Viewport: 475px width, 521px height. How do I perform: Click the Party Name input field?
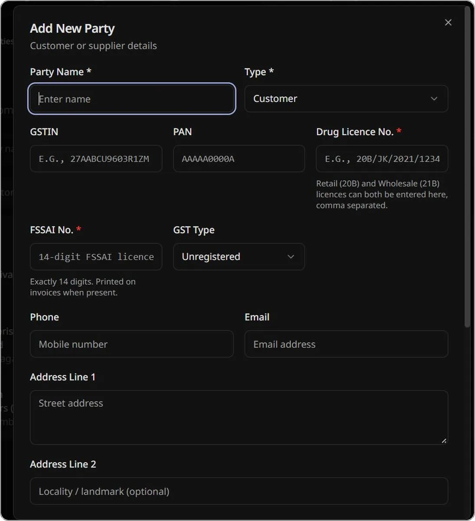tap(132, 99)
